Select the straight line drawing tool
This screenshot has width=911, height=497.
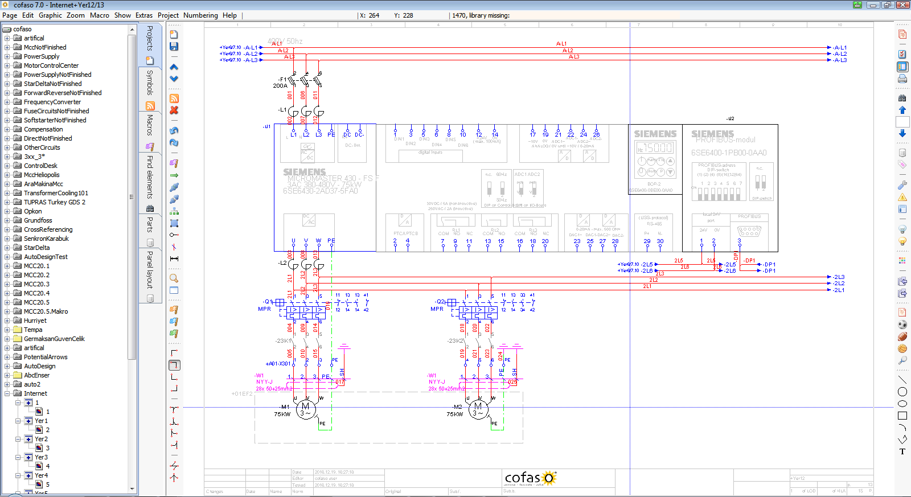(x=902, y=380)
